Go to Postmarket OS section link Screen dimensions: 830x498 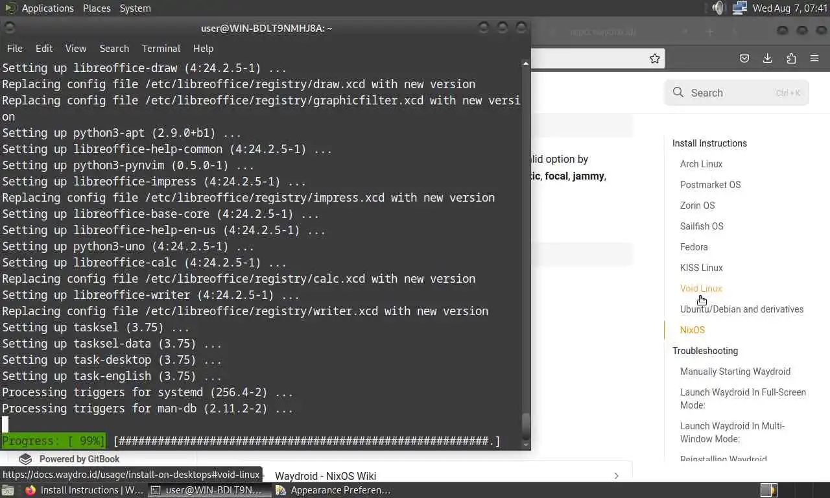pyautogui.click(x=710, y=185)
